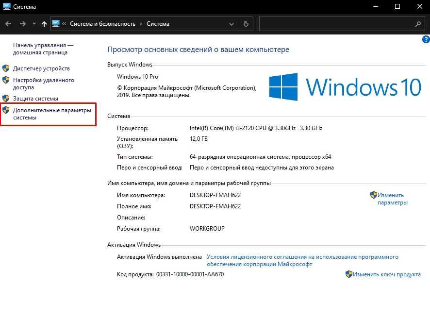The height and width of the screenshot is (320, 430).
Task: Select the Система breadcrumb segment
Action: 158,24
